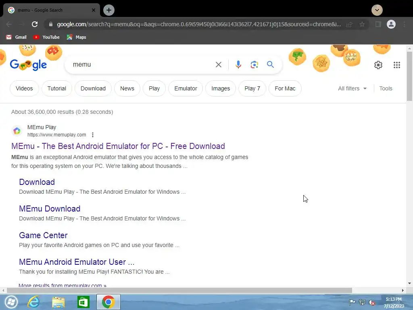
Task: Open the Download sitelink
Action: click(x=37, y=182)
